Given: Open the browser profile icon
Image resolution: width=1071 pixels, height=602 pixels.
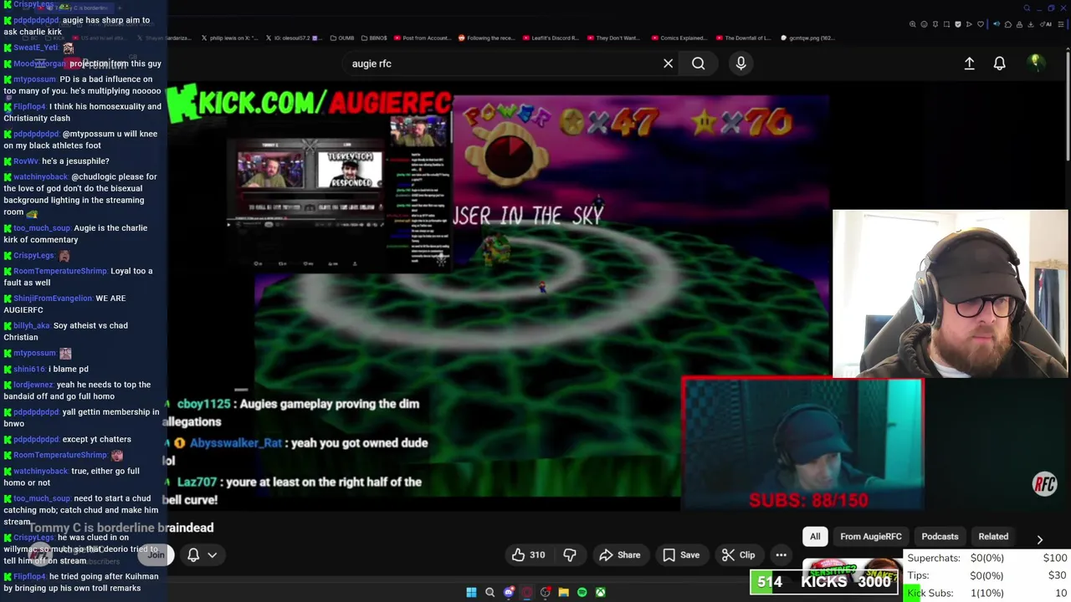Looking at the screenshot, I should click(1019, 24).
